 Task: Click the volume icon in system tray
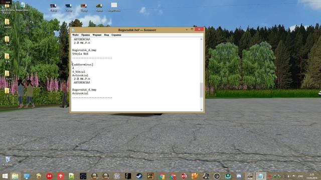pos(289,176)
